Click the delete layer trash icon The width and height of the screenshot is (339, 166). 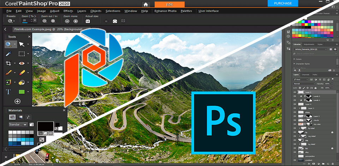[x=333, y=164]
